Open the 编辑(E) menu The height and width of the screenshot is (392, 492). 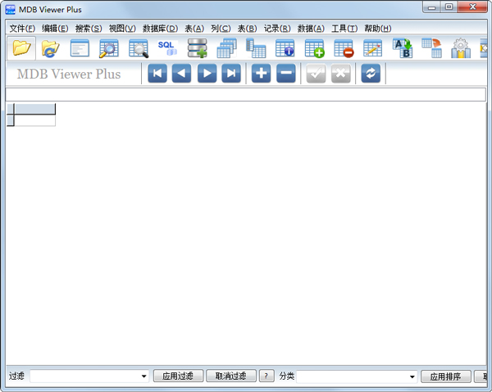55,29
